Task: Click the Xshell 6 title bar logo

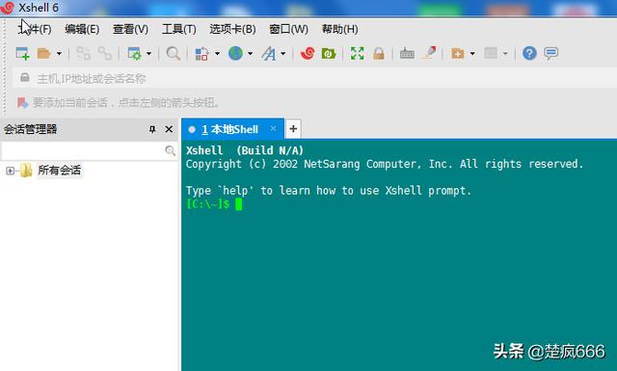Action: pos(8,8)
